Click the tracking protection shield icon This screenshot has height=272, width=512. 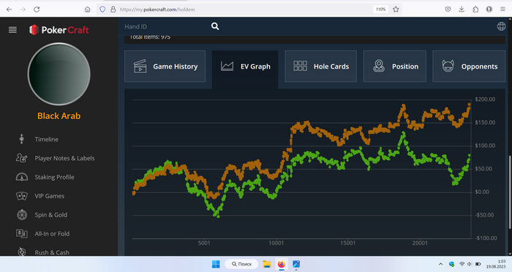coord(102,9)
